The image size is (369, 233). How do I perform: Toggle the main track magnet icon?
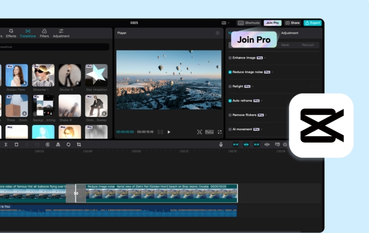[x=236, y=145]
